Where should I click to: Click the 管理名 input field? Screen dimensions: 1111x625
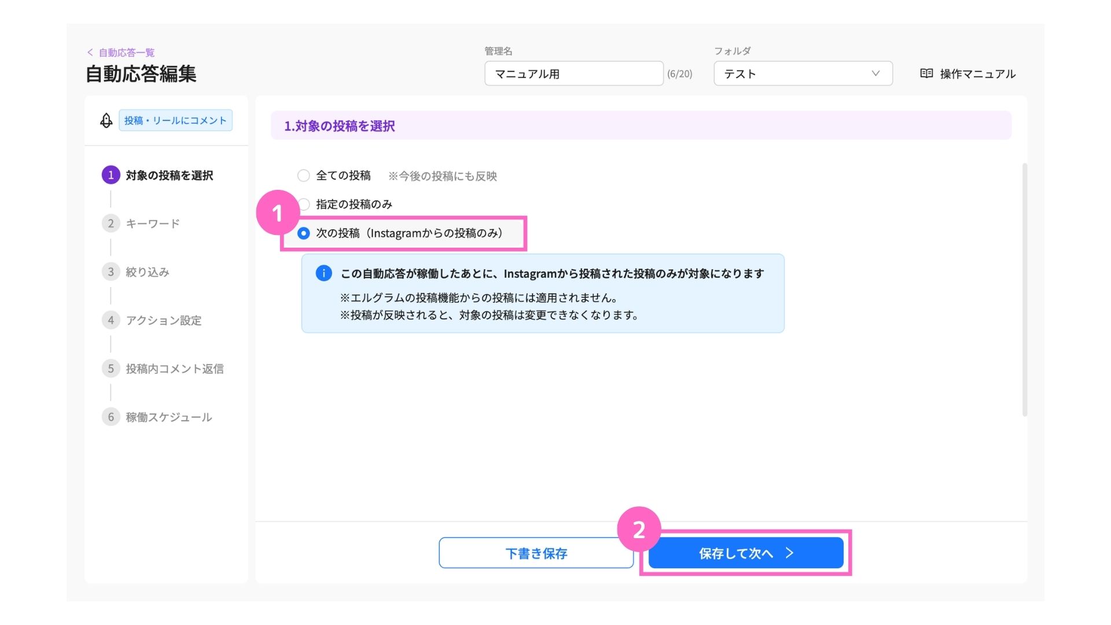[x=573, y=73]
